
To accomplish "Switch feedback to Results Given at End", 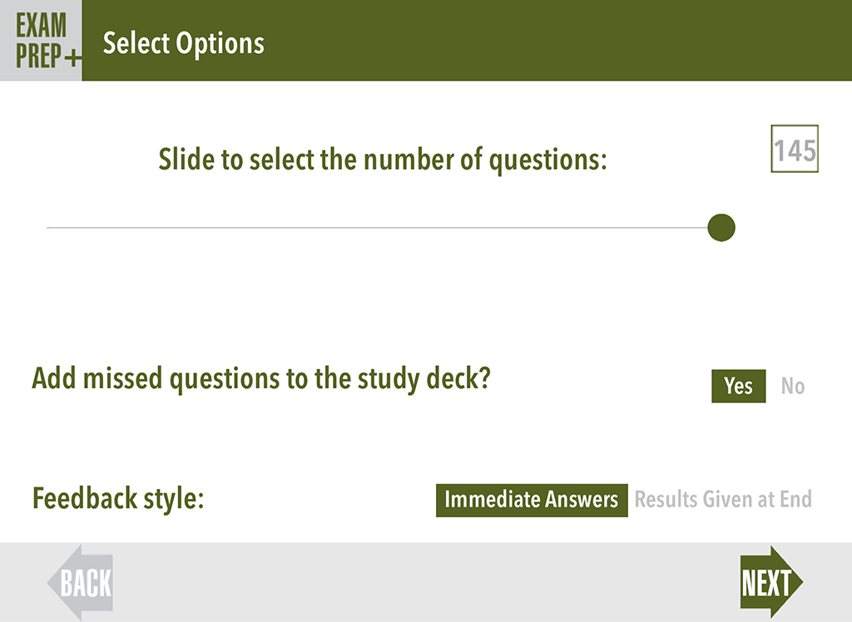I will tap(723, 500).
